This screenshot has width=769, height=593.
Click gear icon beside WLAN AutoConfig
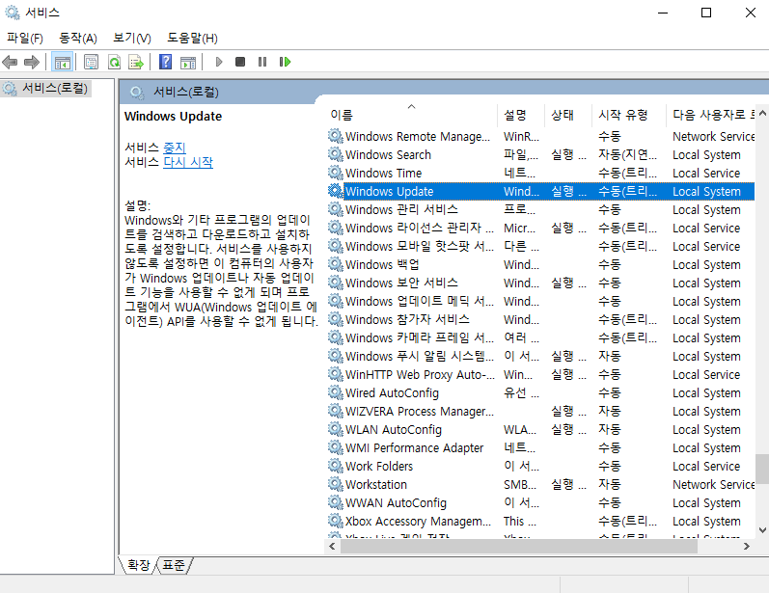click(x=336, y=429)
